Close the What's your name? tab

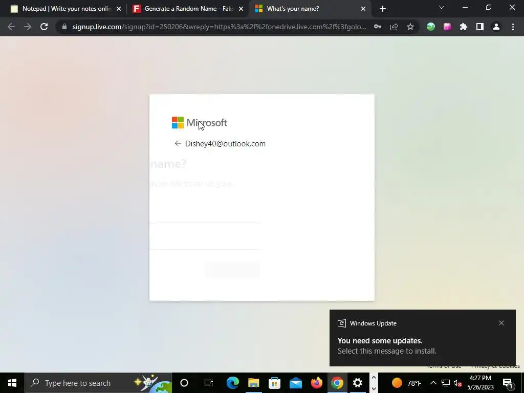(363, 9)
